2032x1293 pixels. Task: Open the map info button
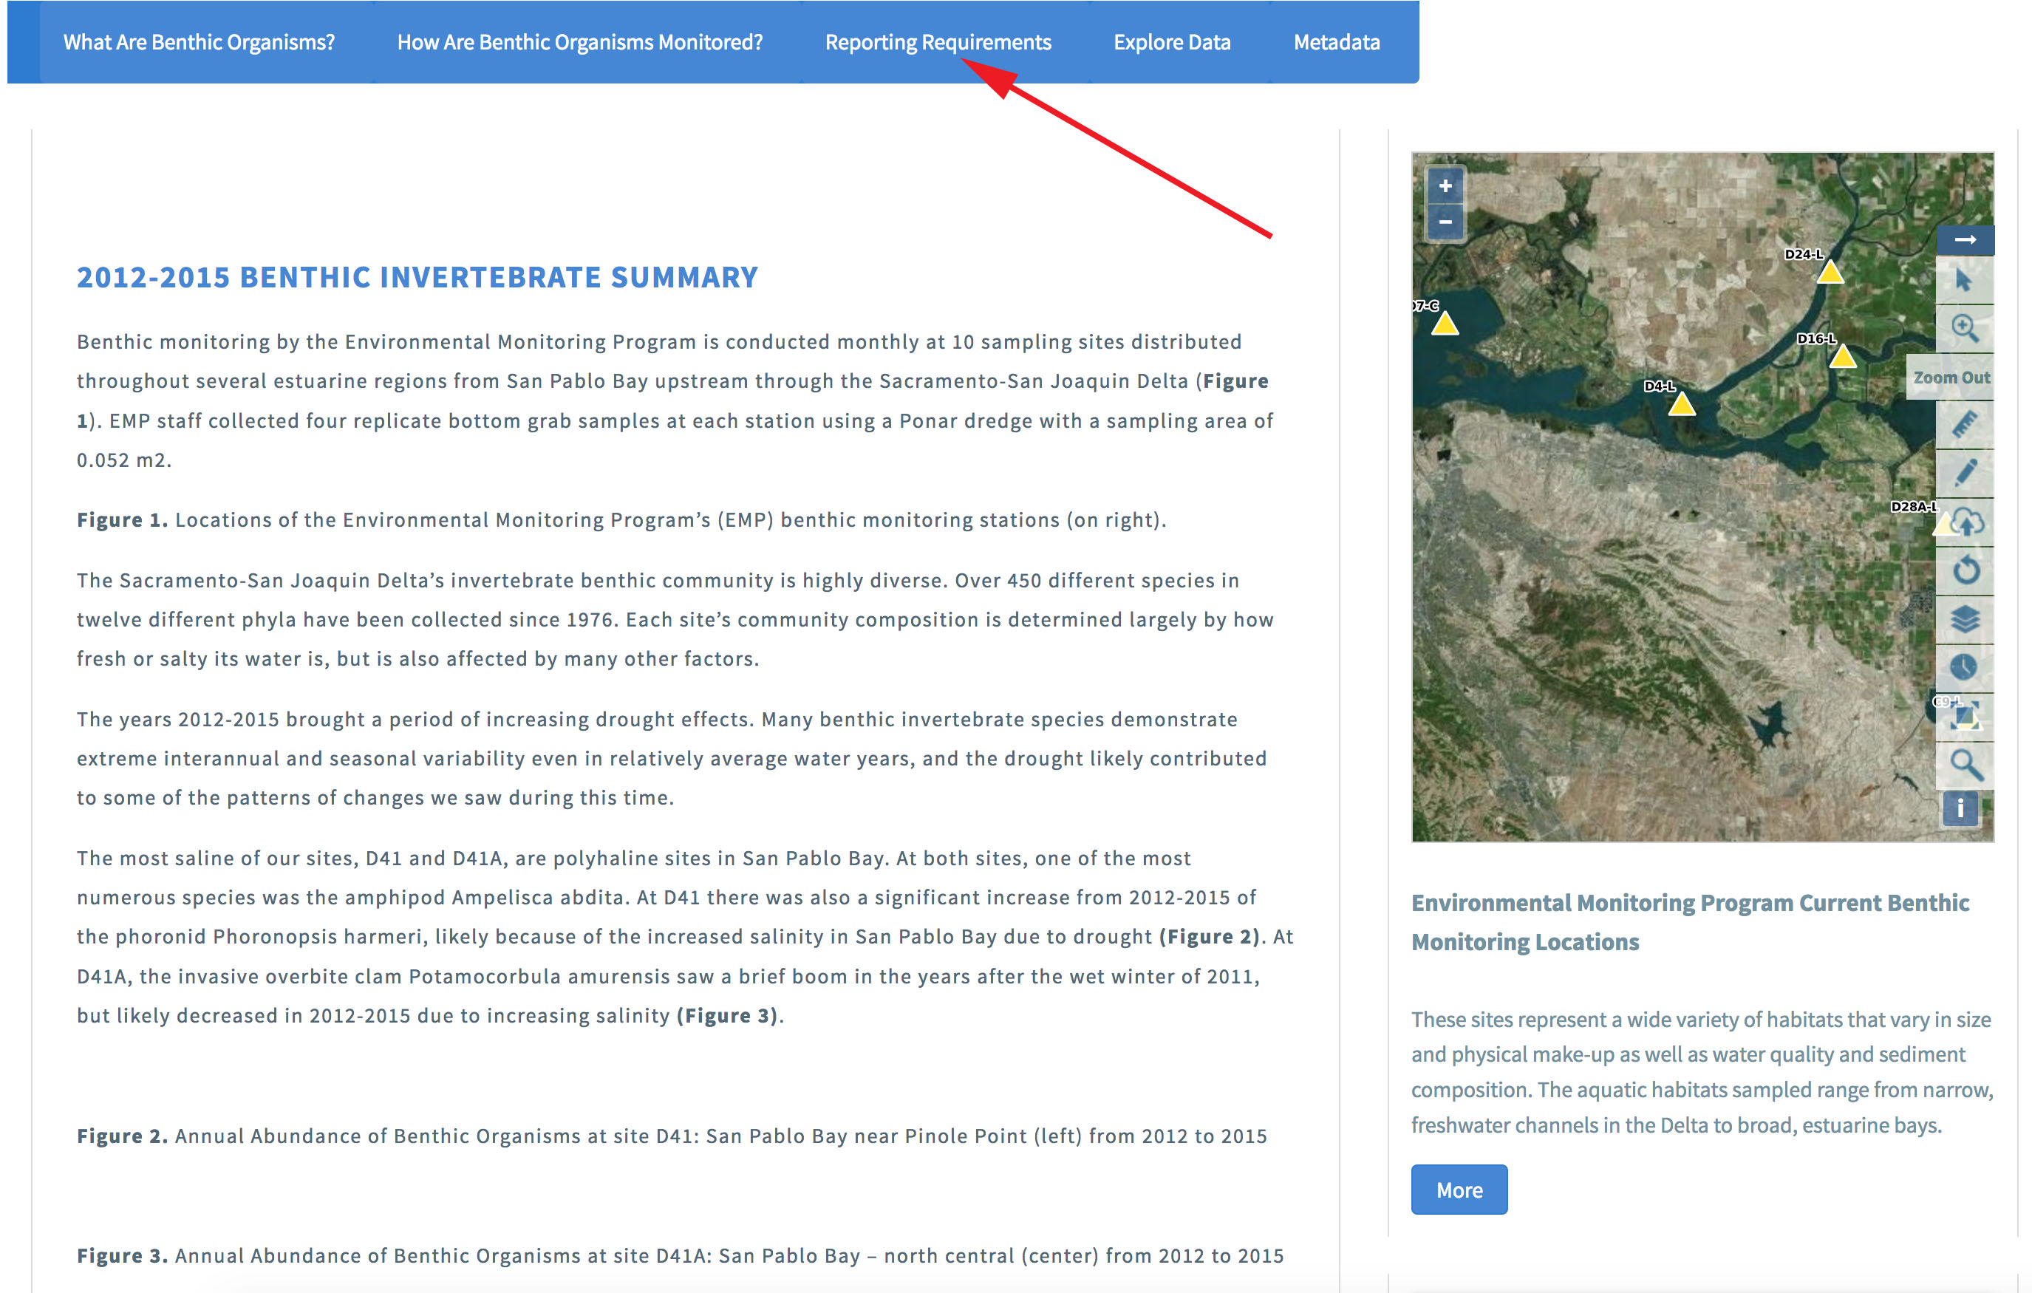[1960, 808]
